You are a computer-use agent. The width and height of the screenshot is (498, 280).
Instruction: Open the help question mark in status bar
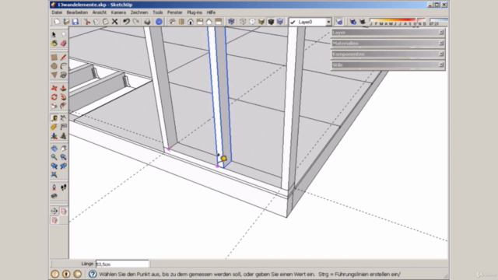[x=93, y=274]
